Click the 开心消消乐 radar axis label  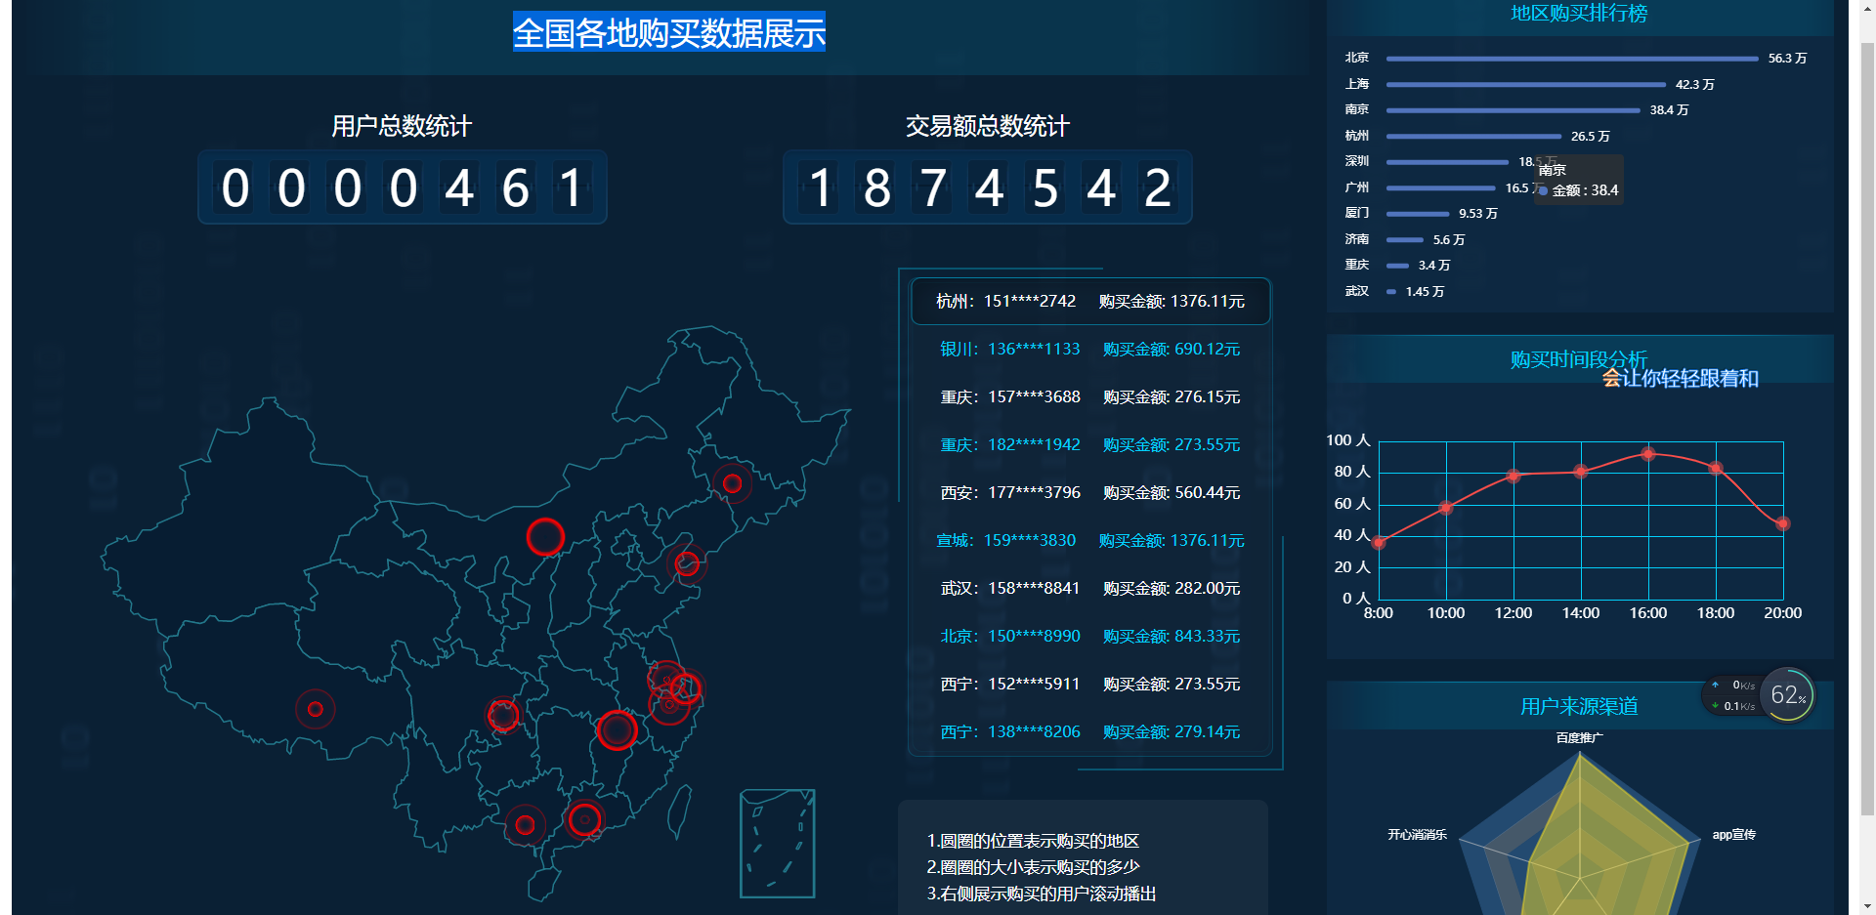tap(1418, 835)
